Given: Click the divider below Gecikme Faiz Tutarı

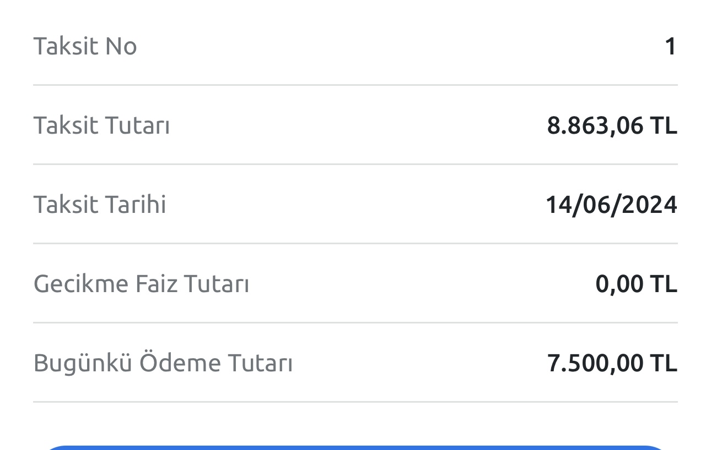Looking at the screenshot, I should [355, 323].
